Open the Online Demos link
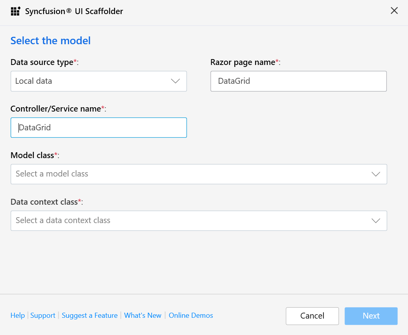Image resolution: width=408 pixels, height=335 pixels. click(191, 315)
